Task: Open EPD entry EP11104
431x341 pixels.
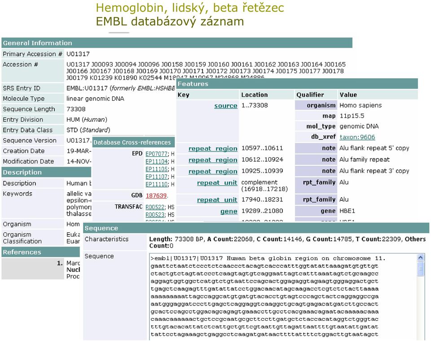Action: click(x=156, y=161)
